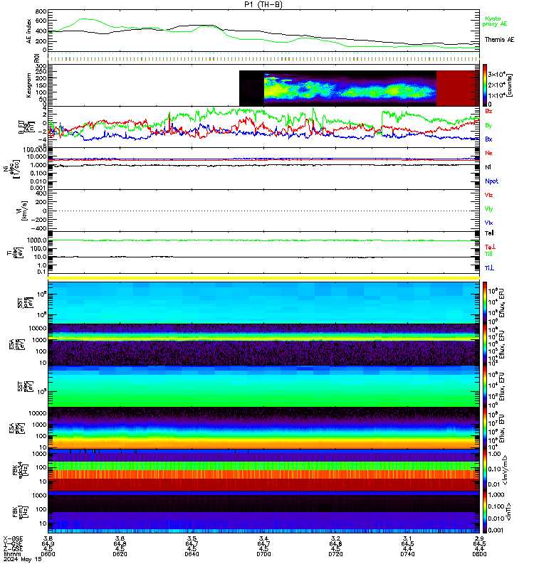This screenshot has width=534, height=569.
Task: Click the blue perpendicular Ti legend label
Action: 489,268
